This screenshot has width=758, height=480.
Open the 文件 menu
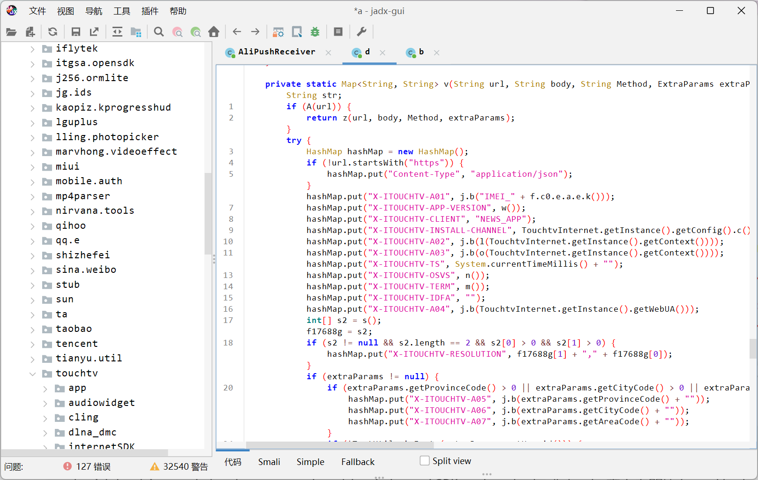click(38, 11)
